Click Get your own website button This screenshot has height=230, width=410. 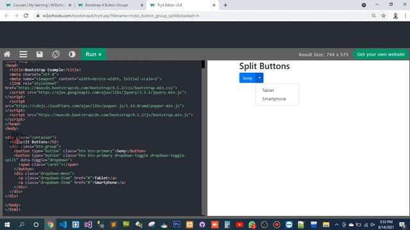tap(381, 54)
